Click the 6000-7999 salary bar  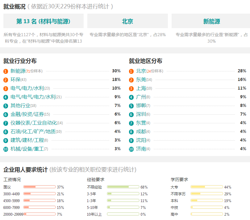tap(40, 207)
